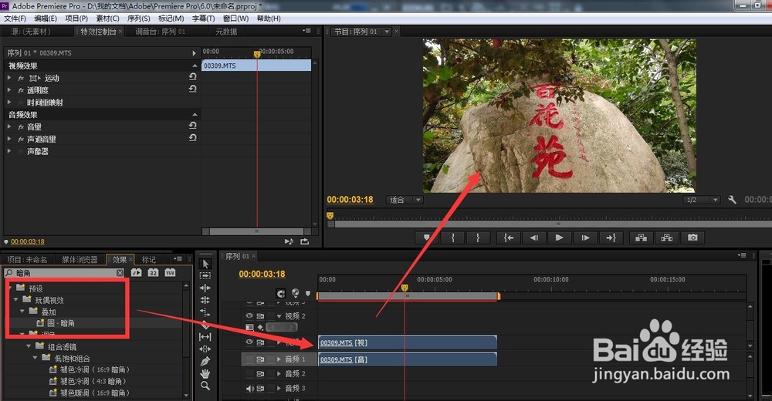Add marker in Program monitor controls

pos(426,238)
